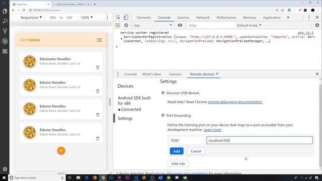Image resolution: width=322 pixels, height=181 pixels.
Task: Click trash icon on second recipe card
Action: 98,91
